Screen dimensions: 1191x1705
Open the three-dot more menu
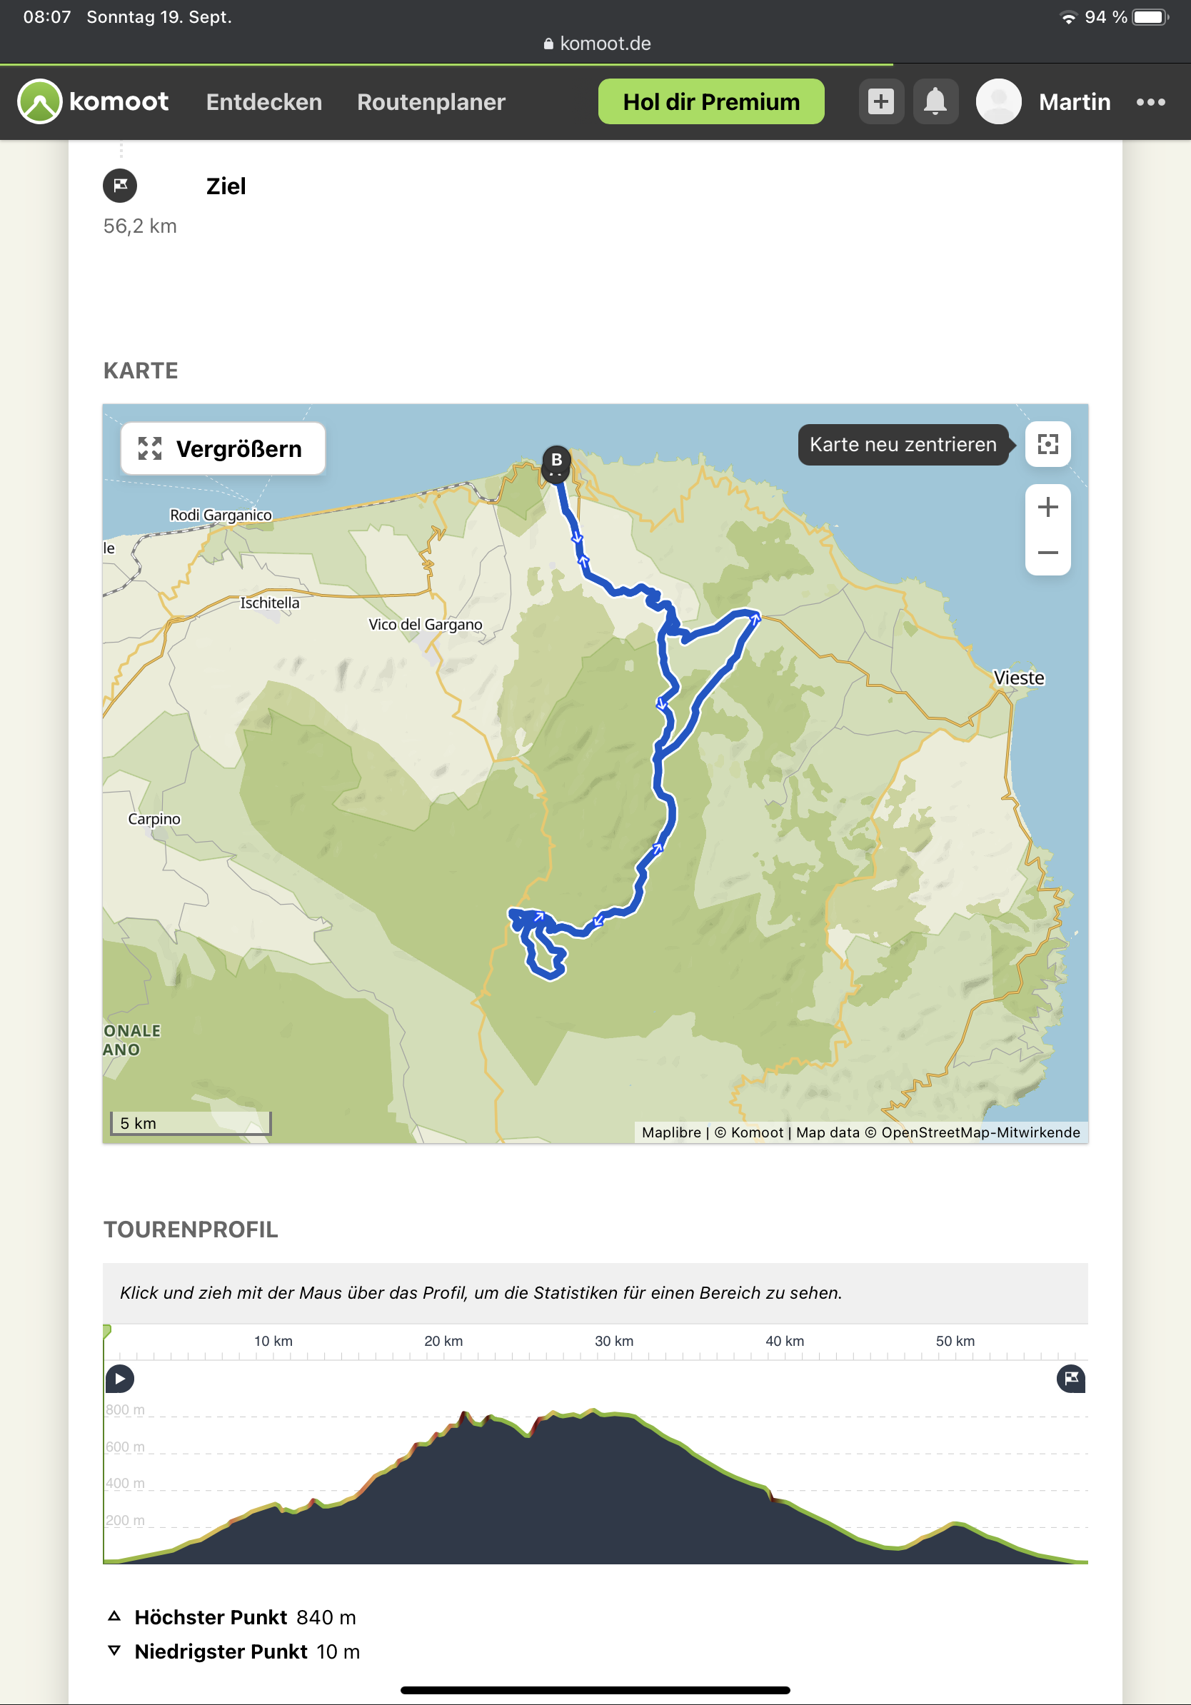point(1150,101)
